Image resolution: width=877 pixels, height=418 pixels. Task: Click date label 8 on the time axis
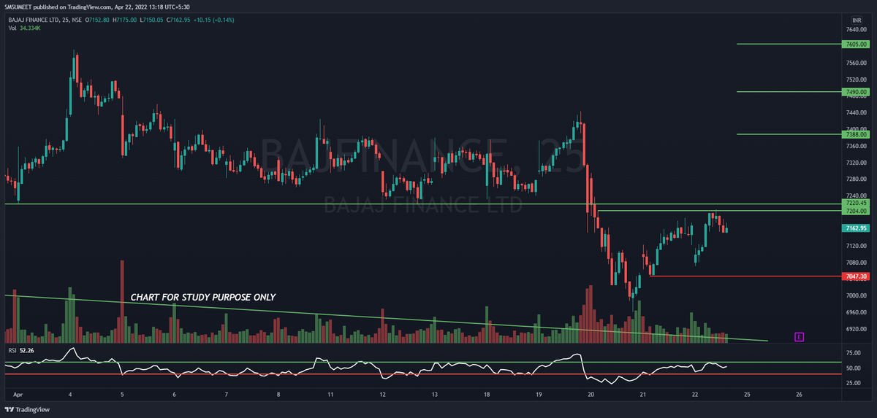click(x=278, y=394)
